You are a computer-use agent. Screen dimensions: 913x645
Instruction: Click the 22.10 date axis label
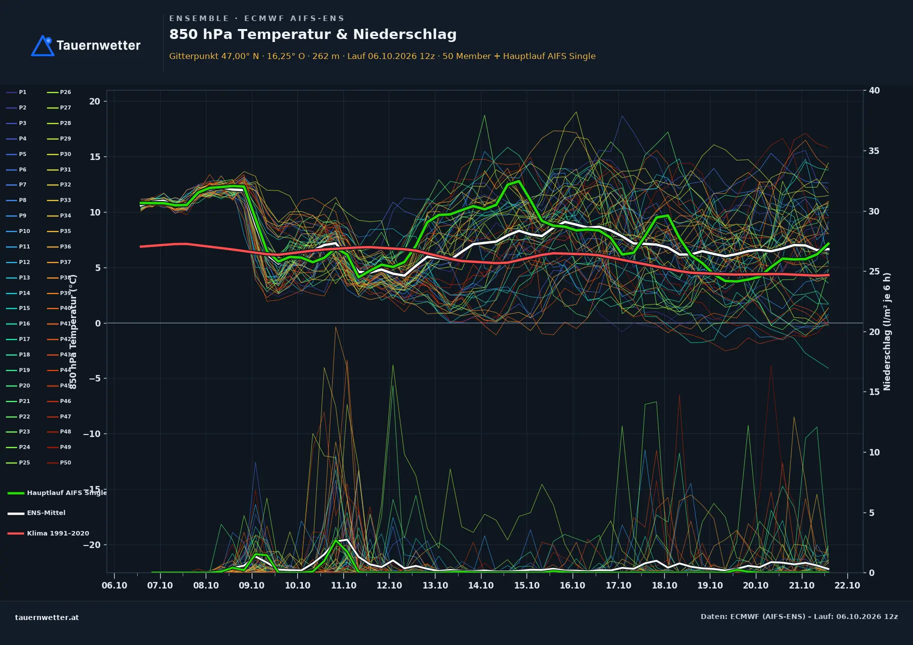tap(847, 585)
